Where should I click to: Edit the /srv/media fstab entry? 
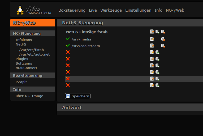pyautogui.click(x=152, y=39)
